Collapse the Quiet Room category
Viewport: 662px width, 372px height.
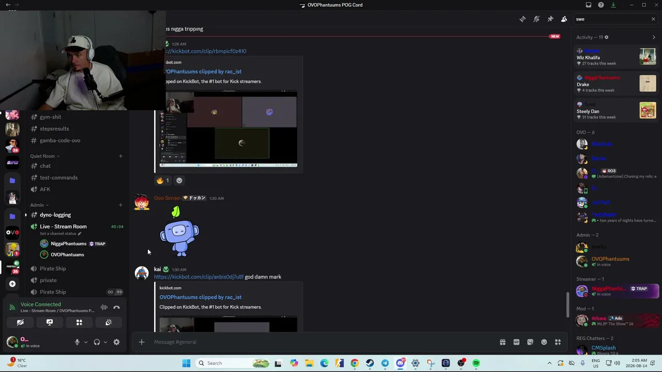point(44,156)
